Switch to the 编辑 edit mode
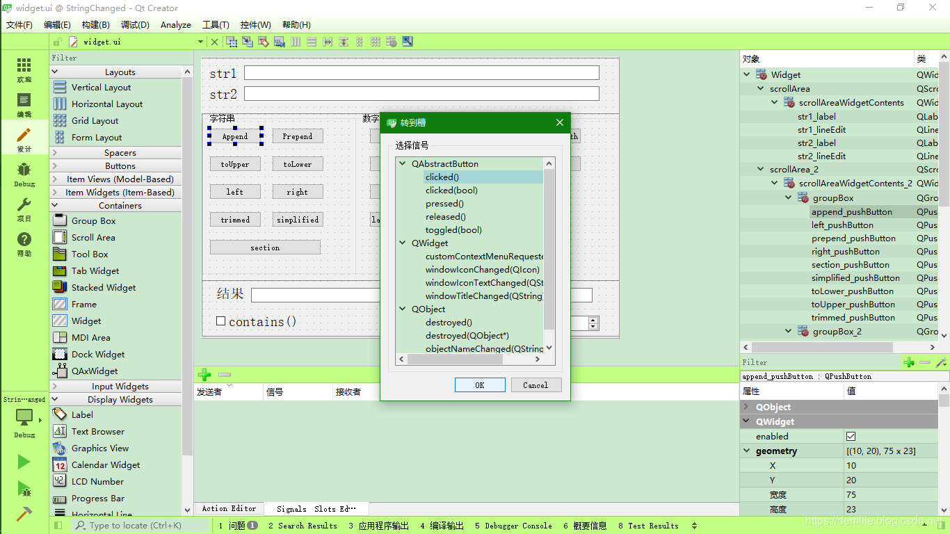 tap(24, 104)
